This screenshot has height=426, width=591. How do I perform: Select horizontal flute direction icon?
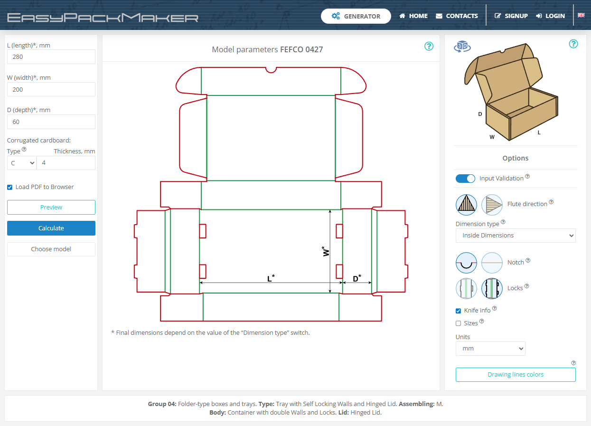point(492,205)
